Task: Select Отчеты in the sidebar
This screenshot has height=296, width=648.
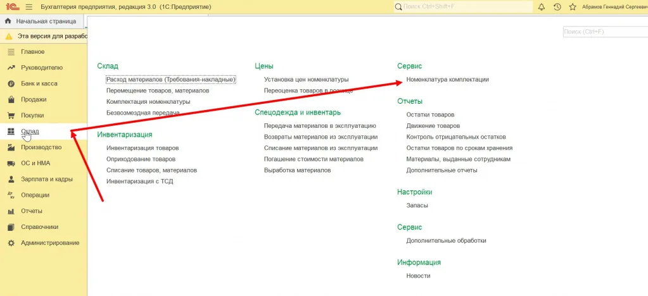Action: click(x=32, y=211)
